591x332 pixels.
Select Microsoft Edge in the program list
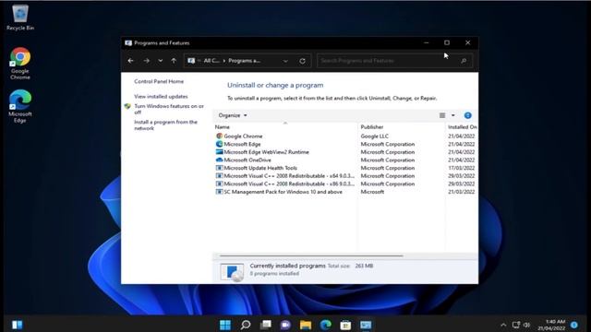242,144
